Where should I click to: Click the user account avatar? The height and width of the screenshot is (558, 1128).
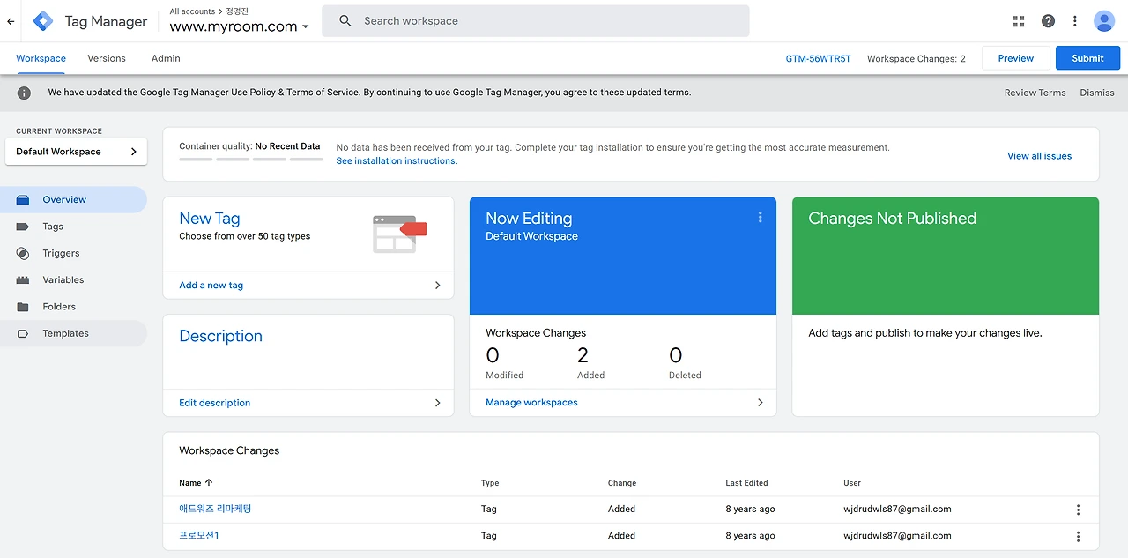[x=1104, y=21]
